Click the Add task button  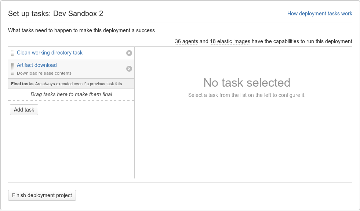(24, 110)
